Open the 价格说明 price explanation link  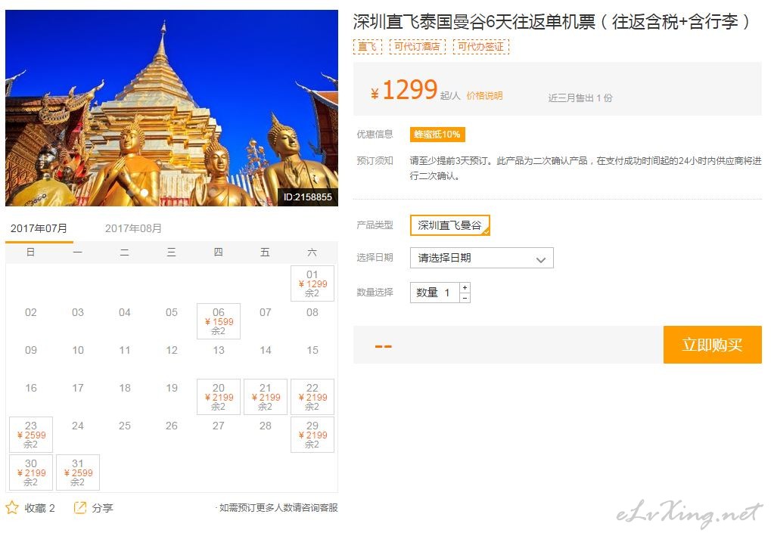pos(484,96)
